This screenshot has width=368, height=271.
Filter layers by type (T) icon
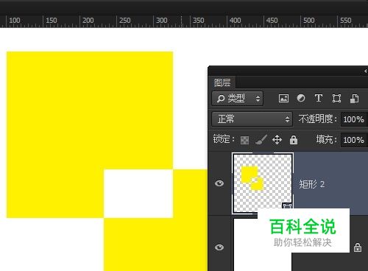tap(319, 98)
